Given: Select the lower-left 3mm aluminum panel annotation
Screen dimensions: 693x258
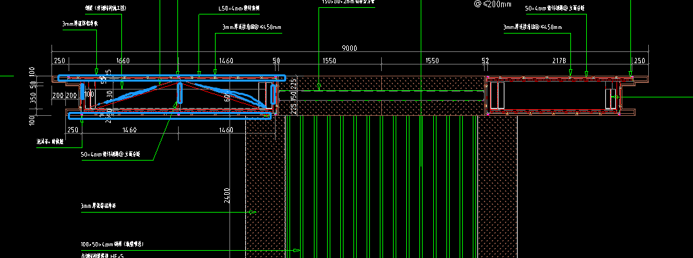Looking at the screenshot, I should click(101, 206).
